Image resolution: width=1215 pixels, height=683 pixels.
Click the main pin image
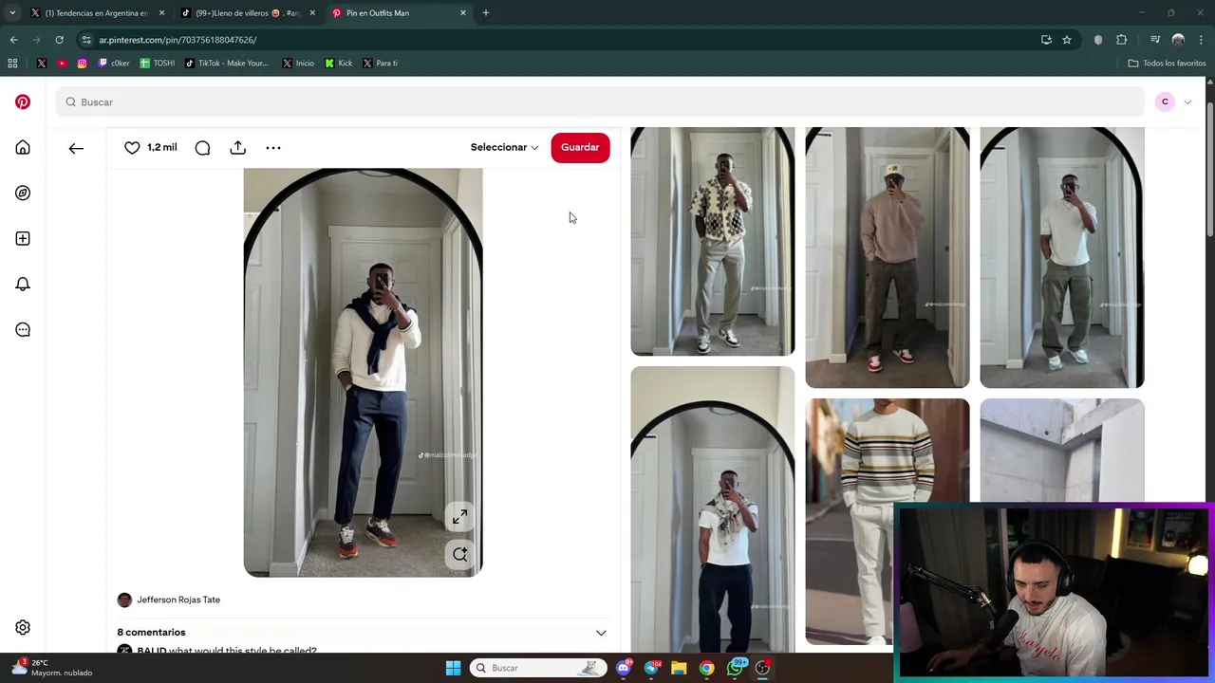[x=363, y=373]
